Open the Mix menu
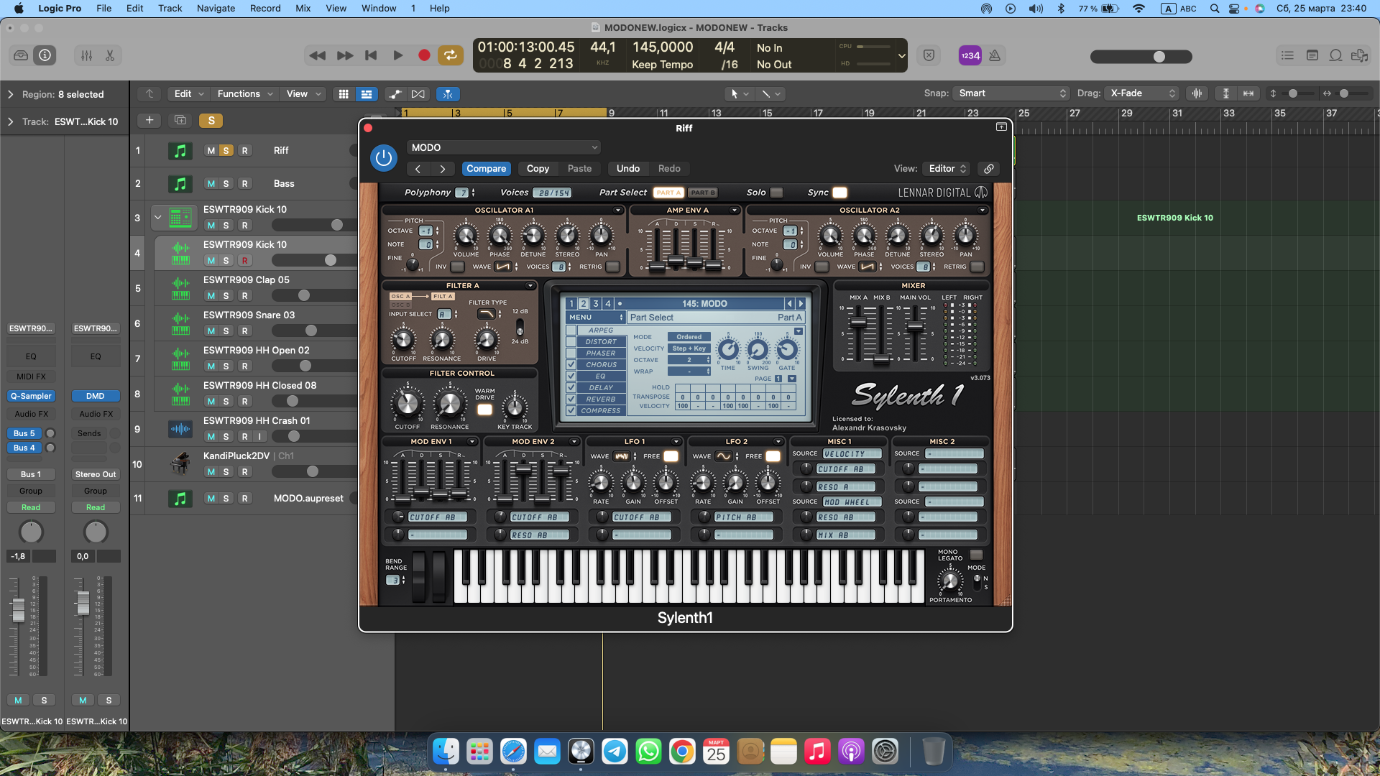 coord(303,9)
